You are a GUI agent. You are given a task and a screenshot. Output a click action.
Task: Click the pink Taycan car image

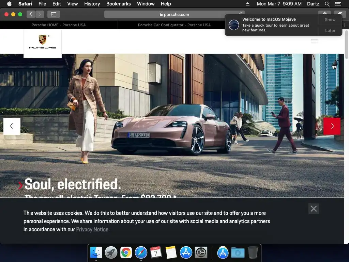point(172,129)
